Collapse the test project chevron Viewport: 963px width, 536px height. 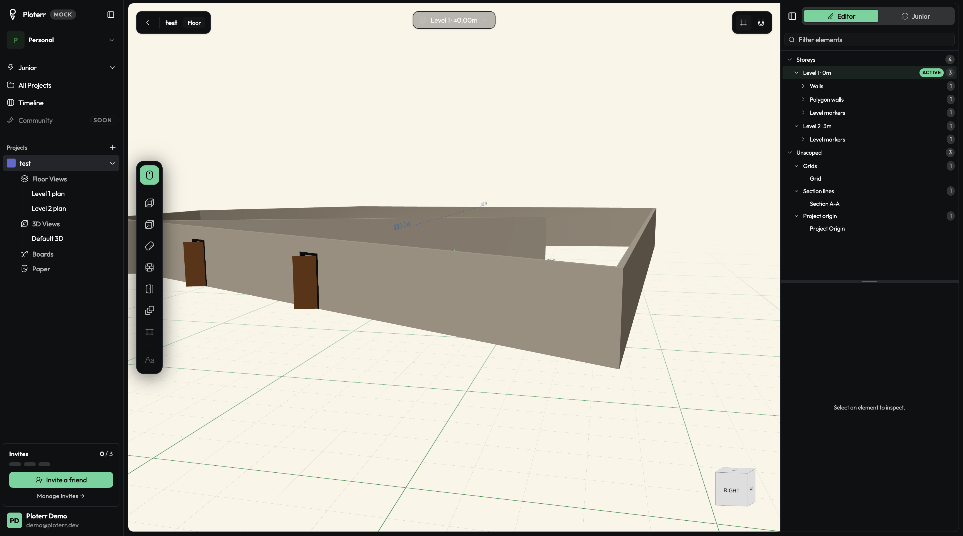click(x=112, y=164)
